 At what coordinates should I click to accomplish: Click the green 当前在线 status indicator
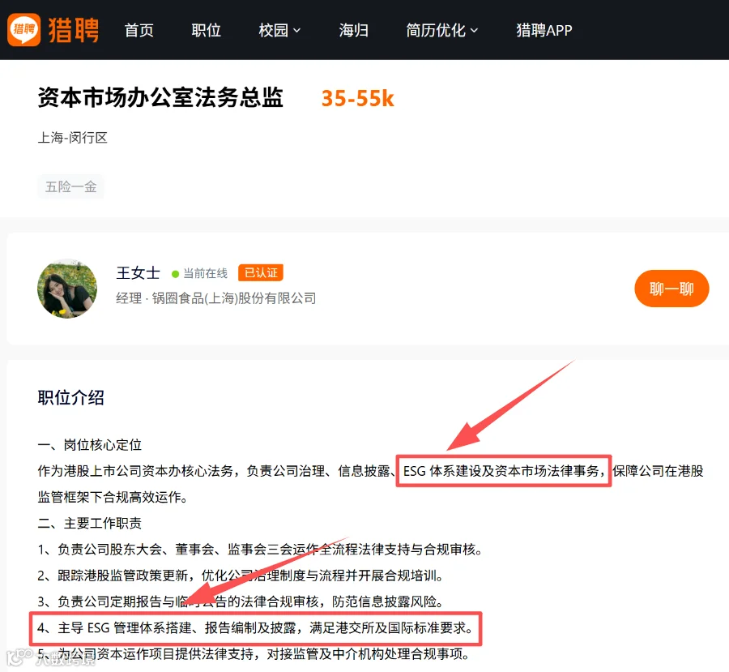199,273
